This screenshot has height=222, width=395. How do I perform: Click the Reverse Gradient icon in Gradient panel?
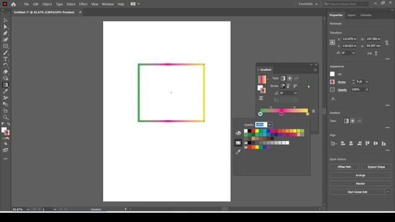point(261,98)
